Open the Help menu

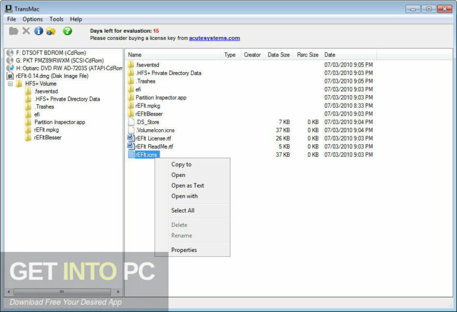coord(76,19)
